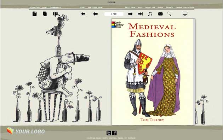Viewport: 223px width, 140px height.
Task: Go to next page arrow
Action: tap(130, 14)
